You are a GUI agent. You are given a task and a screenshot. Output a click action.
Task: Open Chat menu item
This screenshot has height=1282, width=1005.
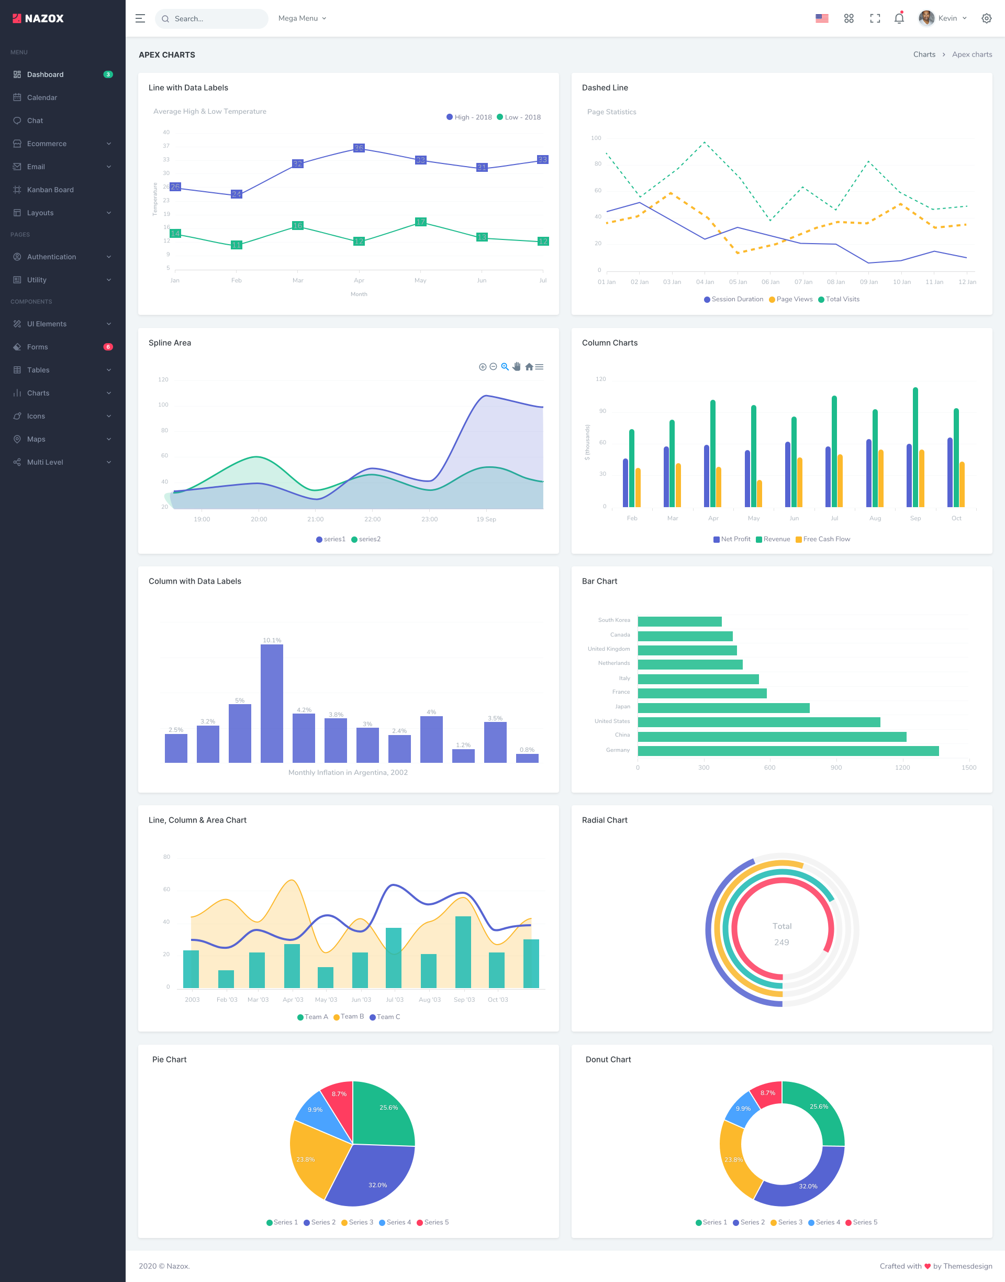tap(62, 120)
